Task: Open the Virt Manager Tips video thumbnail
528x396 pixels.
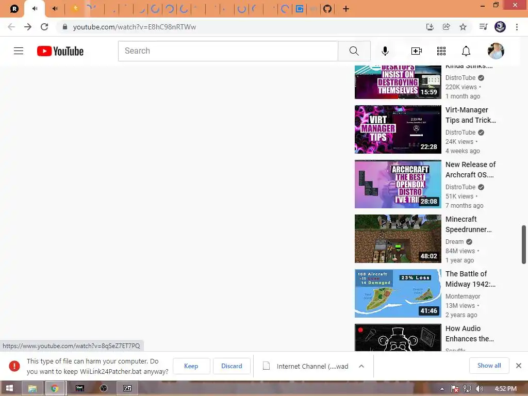Action: [398, 129]
